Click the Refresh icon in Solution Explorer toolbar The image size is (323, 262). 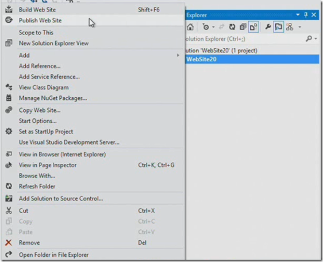click(232, 27)
